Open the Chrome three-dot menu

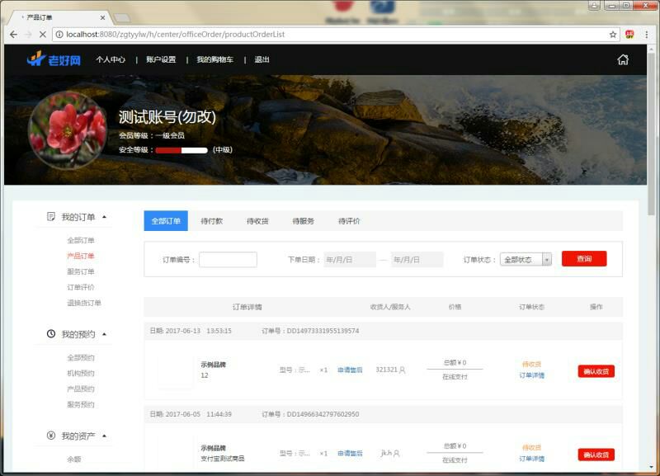tap(646, 35)
